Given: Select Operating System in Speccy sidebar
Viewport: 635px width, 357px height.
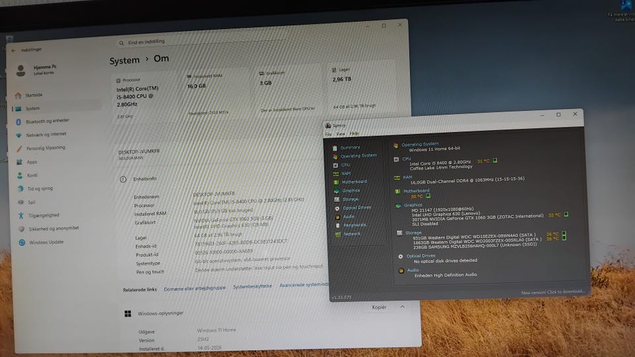Looking at the screenshot, I should coord(359,155).
